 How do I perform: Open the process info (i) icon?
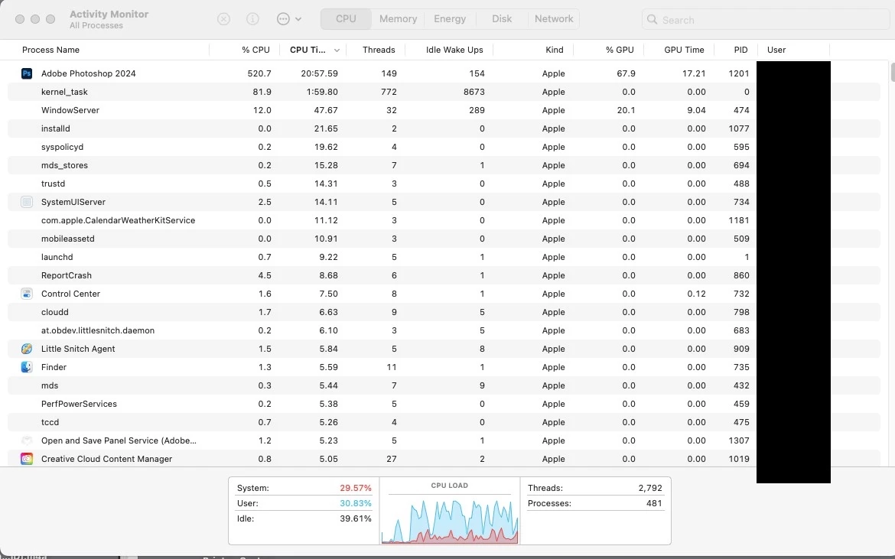(252, 19)
